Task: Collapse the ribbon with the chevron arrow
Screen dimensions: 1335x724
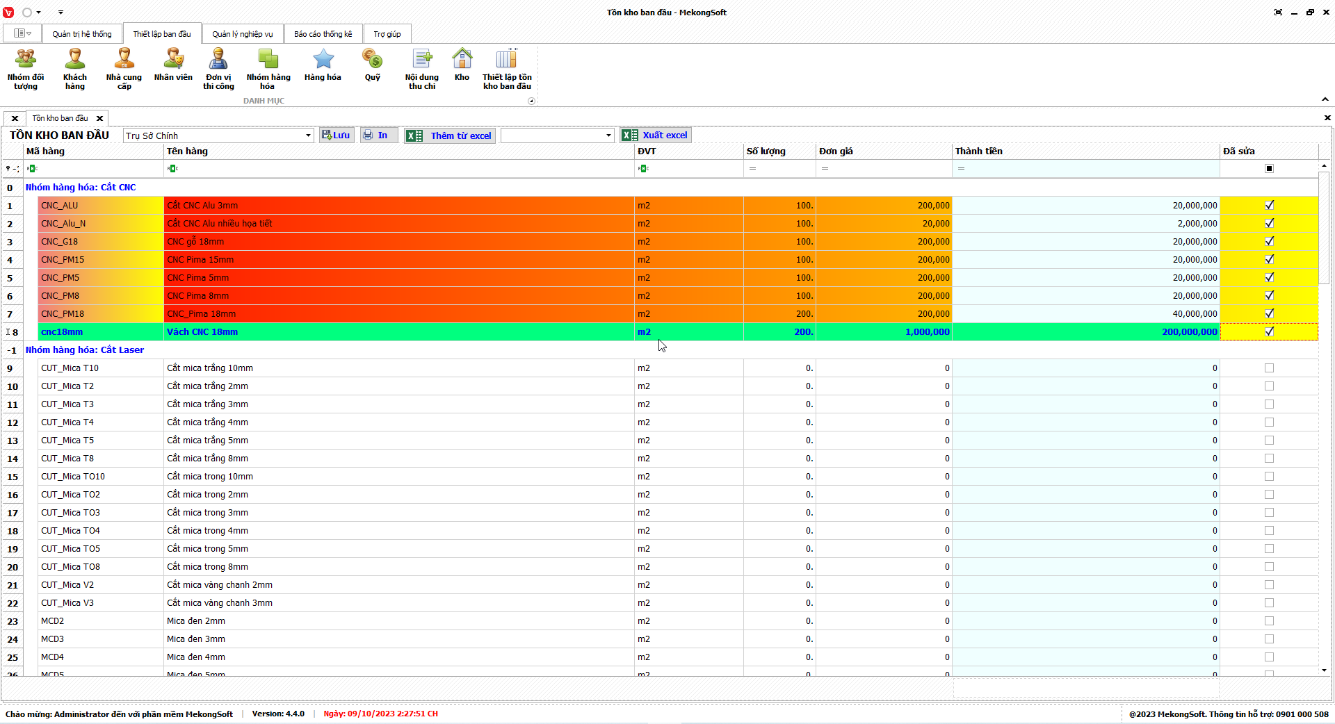Action: (1325, 99)
